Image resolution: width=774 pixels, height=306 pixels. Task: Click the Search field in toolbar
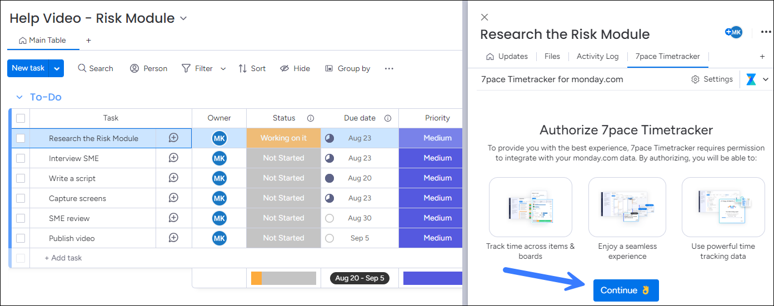96,68
